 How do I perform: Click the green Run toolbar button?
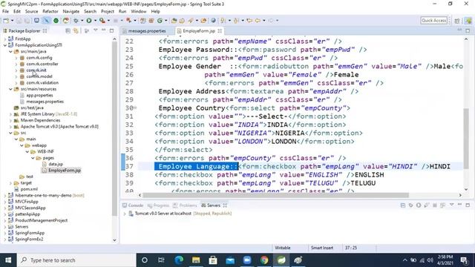[89, 21]
